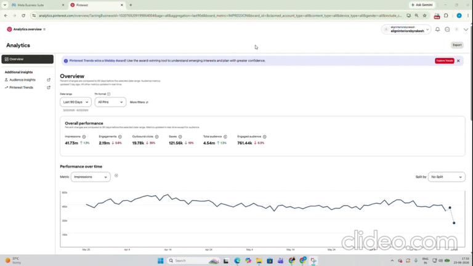Viewport: 473px width, 266px height.
Task: Open the aligninteriorsbyrakesh account switcher
Action: [406, 30]
